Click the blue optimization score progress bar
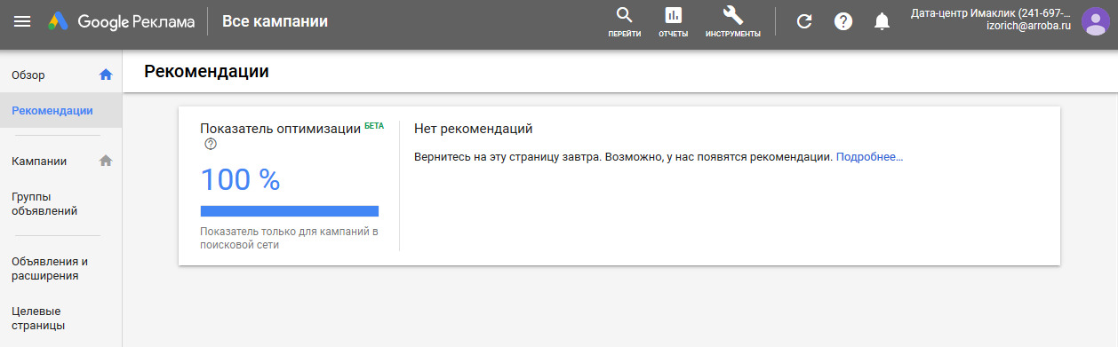 coord(290,211)
